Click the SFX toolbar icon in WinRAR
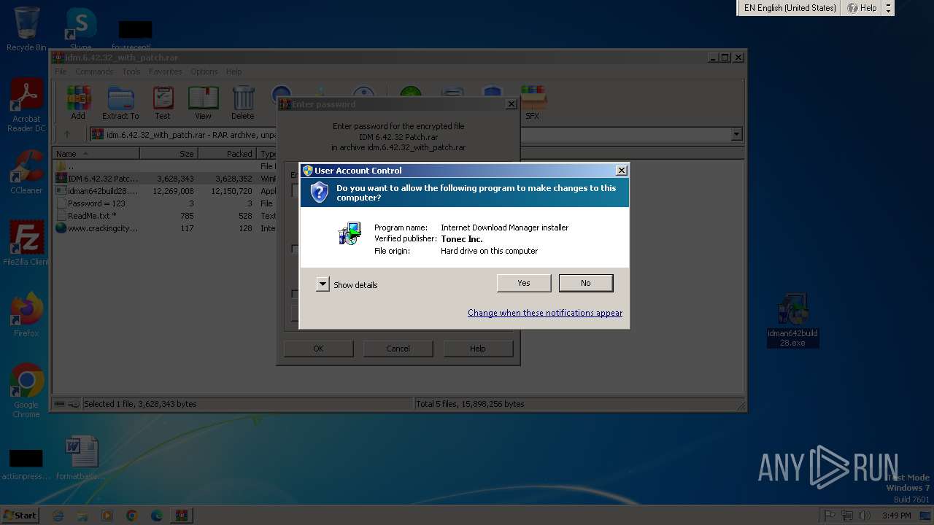The image size is (934, 525). point(533,103)
